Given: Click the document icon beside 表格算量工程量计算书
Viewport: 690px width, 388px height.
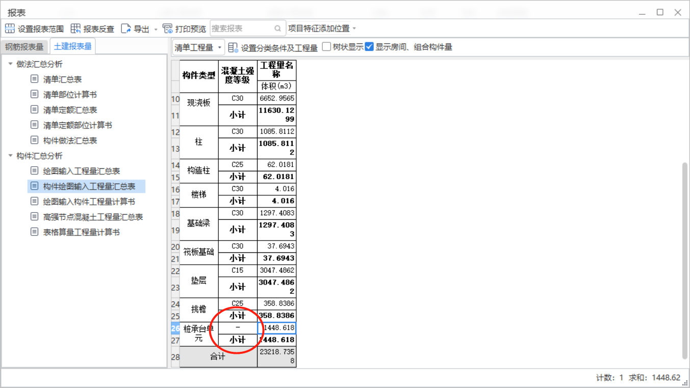Looking at the screenshot, I should coord(34,232).
